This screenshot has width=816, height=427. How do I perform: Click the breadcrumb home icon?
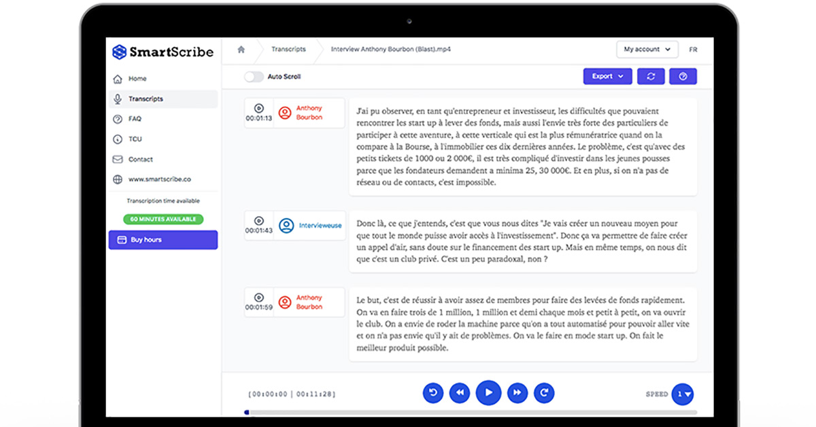tap(241, 50)
